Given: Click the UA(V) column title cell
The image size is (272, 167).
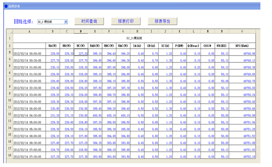Looking at the screenshot, I should (53, 46).
